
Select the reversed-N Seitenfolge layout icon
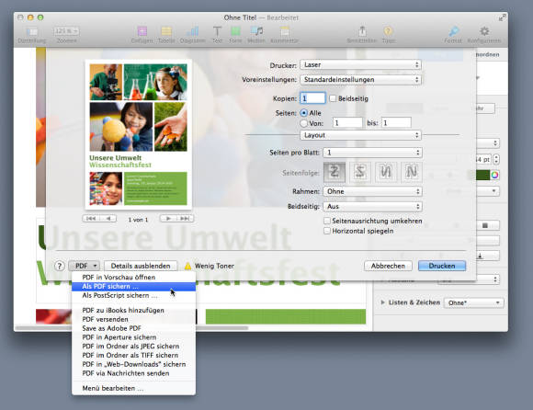tap(385, 172)
